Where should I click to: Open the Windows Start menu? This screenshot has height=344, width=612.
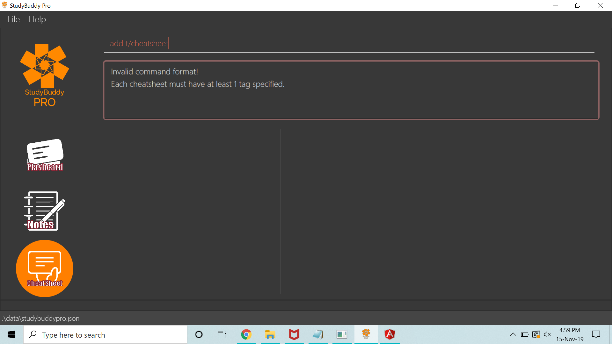[11, 334]
